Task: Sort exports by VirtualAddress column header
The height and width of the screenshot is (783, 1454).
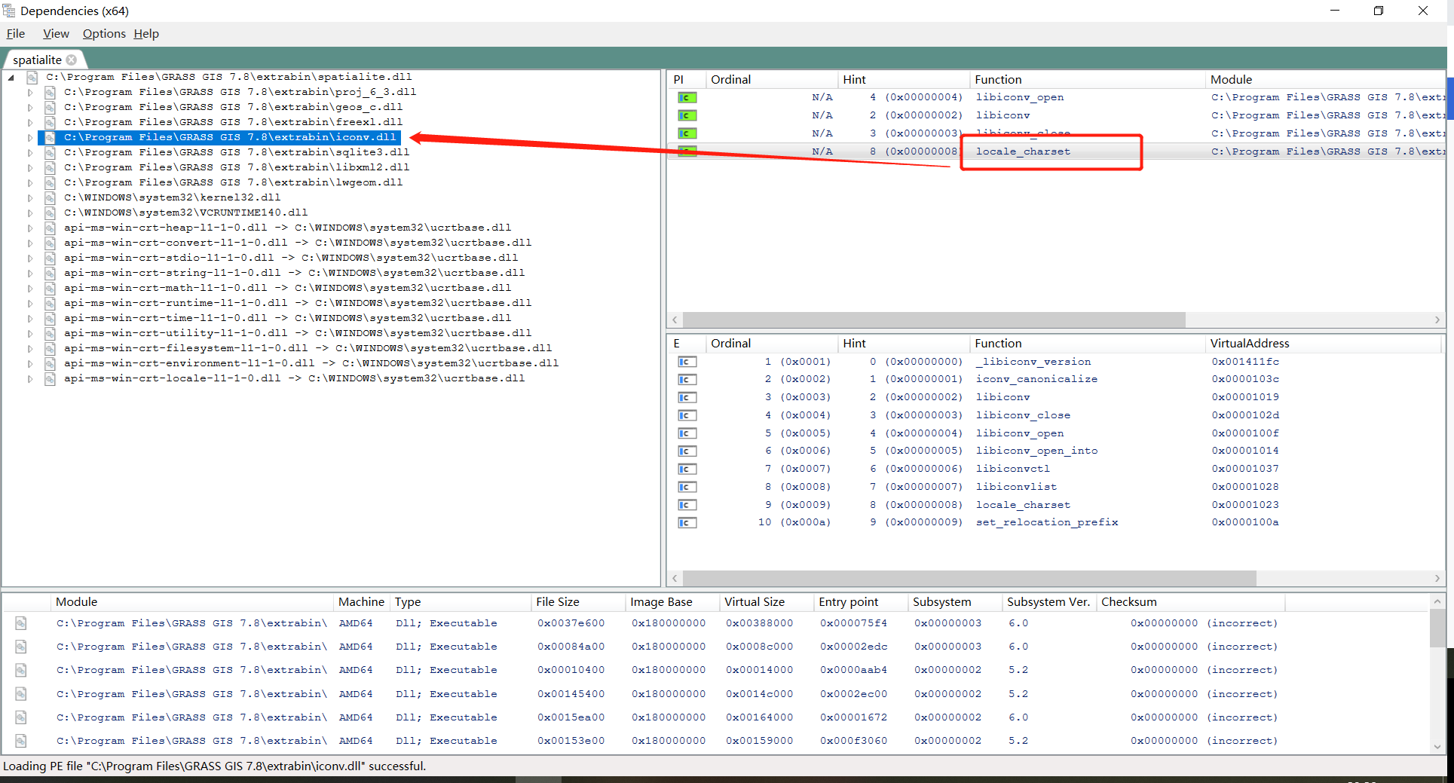Action: pyautogui.click(x=1322, y=343)
